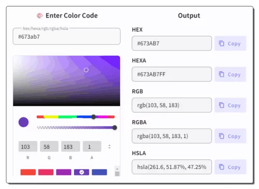The width and height of the screenshot is (259, 189).
Task: Toggle color format with the up-down arrows
Action: tap(109, 147)
